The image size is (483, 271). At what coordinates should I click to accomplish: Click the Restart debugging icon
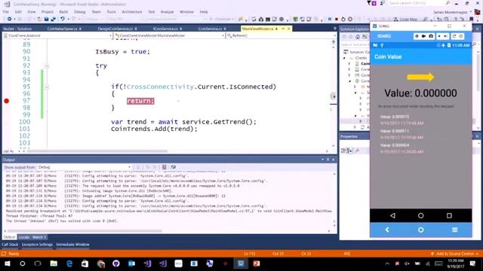tap(343, 19)
